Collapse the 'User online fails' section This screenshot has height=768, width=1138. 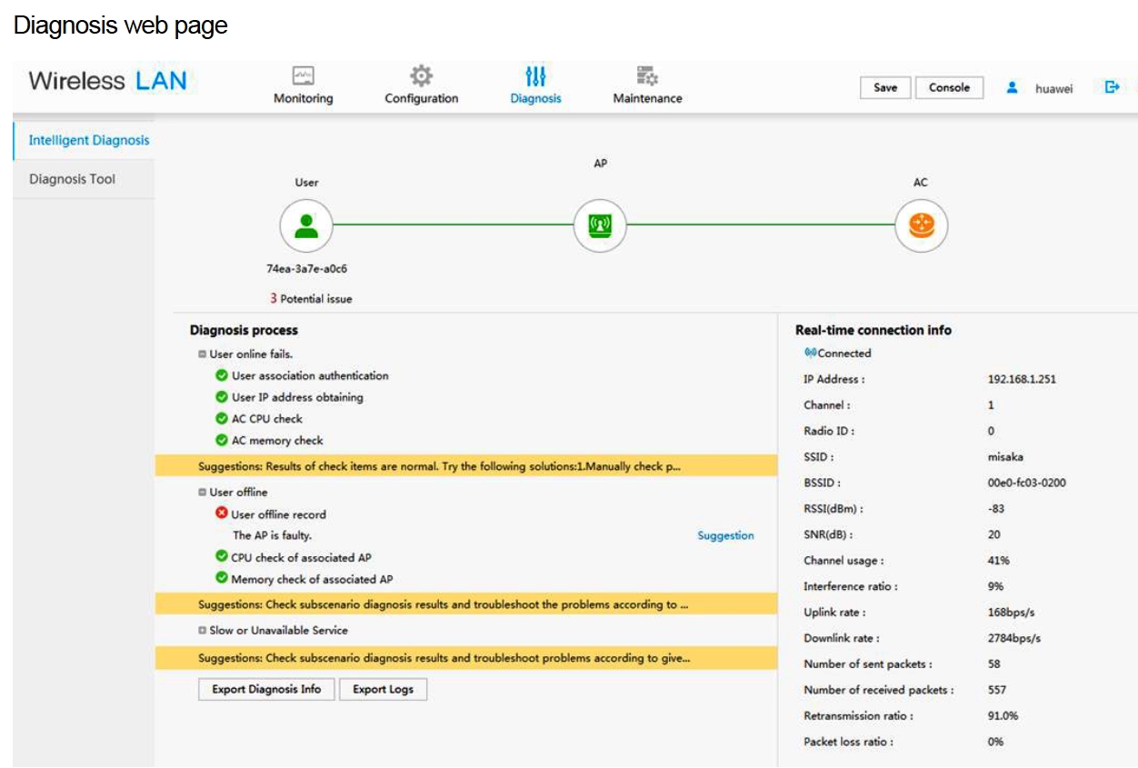[202, 354]
